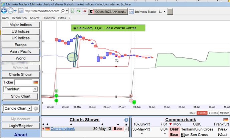Click the green s flag marker at 03-Jun

(x=134, y=102)
